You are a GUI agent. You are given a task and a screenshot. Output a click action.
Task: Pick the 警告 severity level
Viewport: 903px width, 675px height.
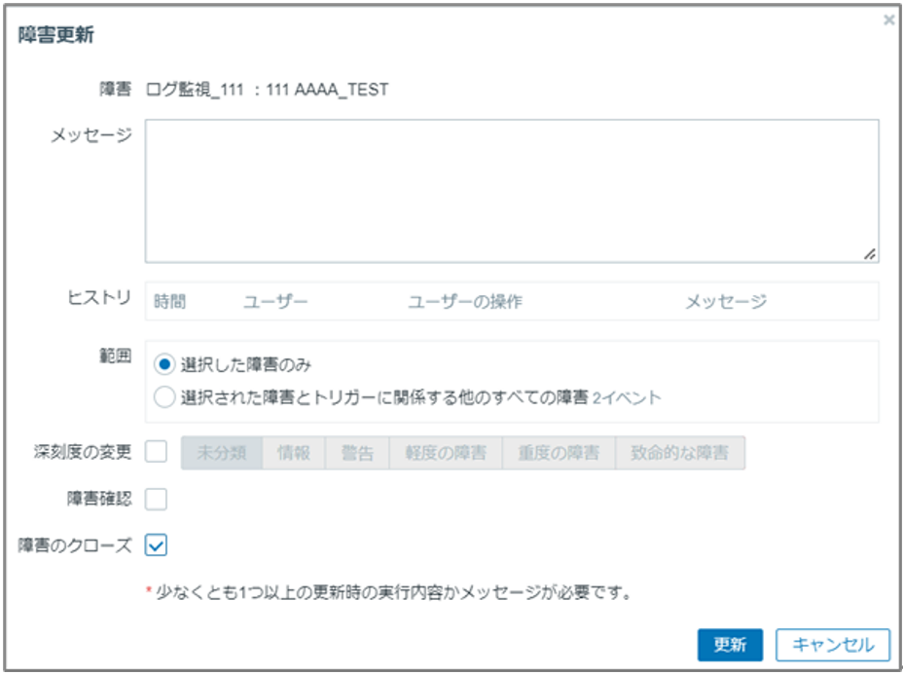click(357, 453)
